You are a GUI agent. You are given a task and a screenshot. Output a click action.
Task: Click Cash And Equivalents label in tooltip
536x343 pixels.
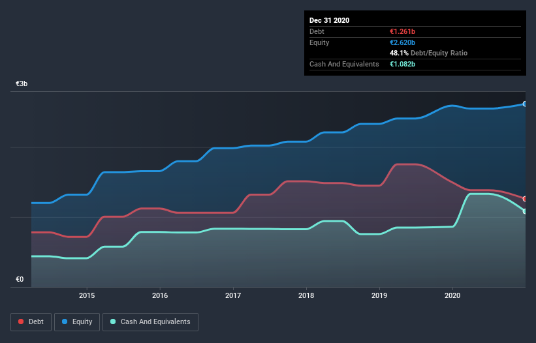[x=344, y=64]
